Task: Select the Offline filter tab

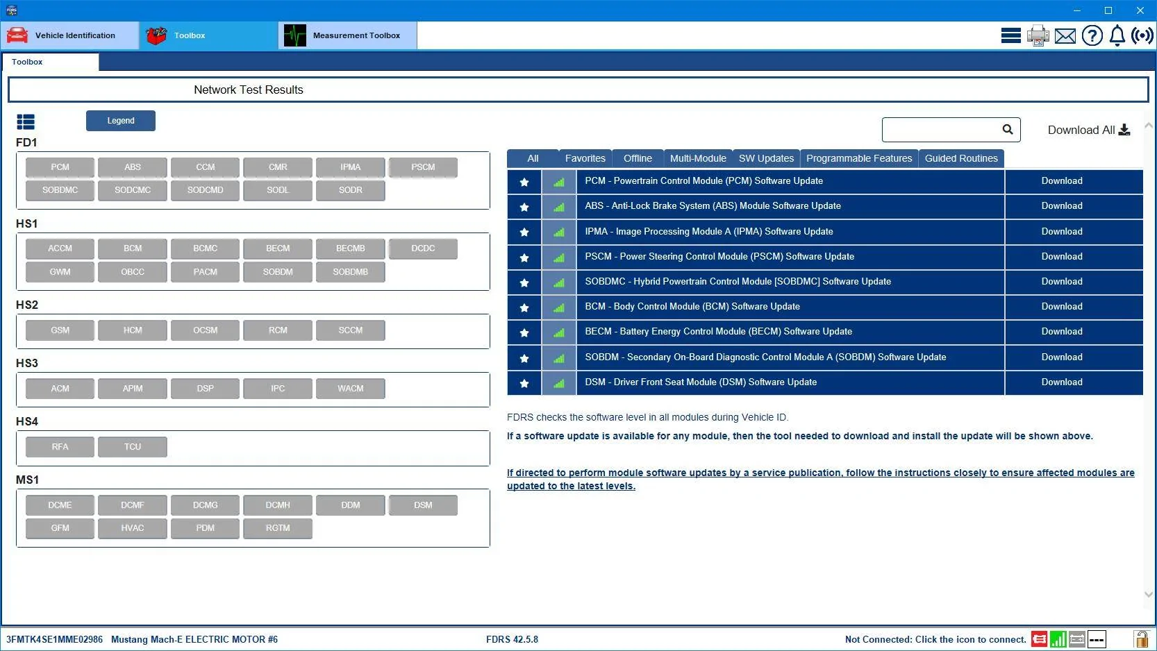Action: (638, 158)
